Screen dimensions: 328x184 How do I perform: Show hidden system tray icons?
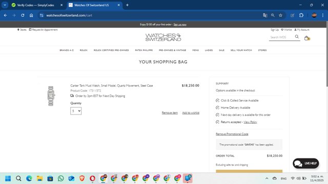[266, 178]
